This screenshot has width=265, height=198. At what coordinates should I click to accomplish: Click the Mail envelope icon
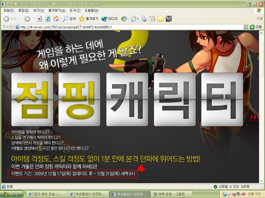tap(134, 19)
